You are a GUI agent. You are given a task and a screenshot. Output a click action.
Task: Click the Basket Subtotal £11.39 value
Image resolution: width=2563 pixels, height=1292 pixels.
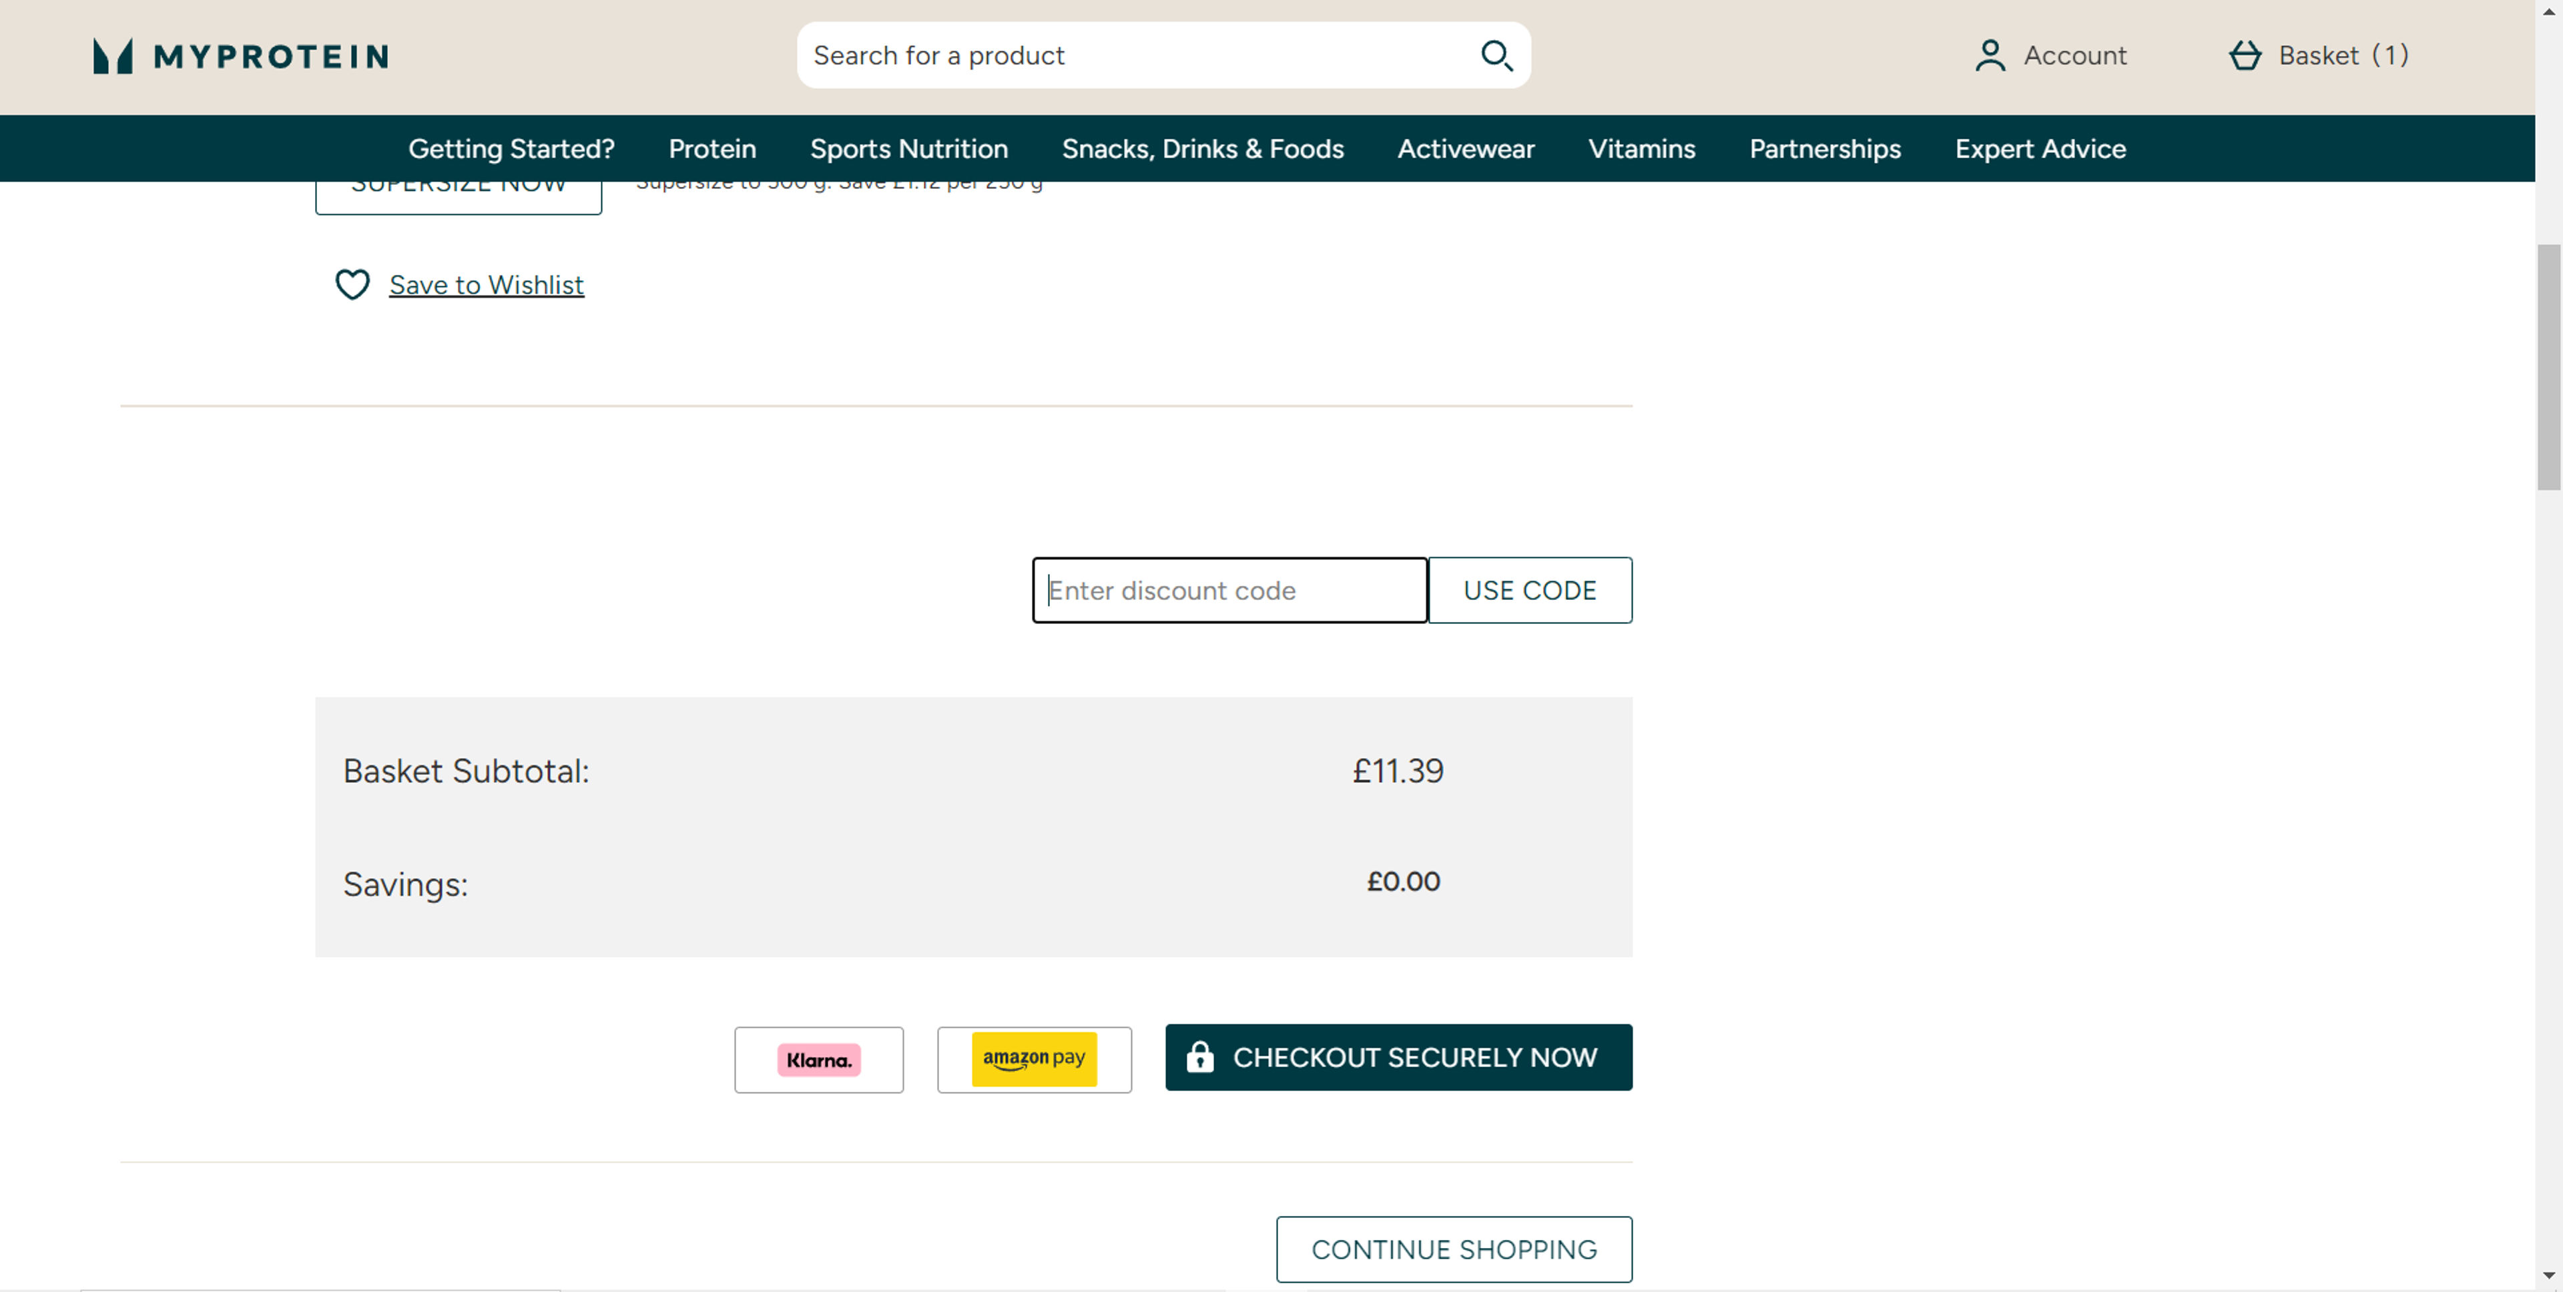[x=1397, y=771]
